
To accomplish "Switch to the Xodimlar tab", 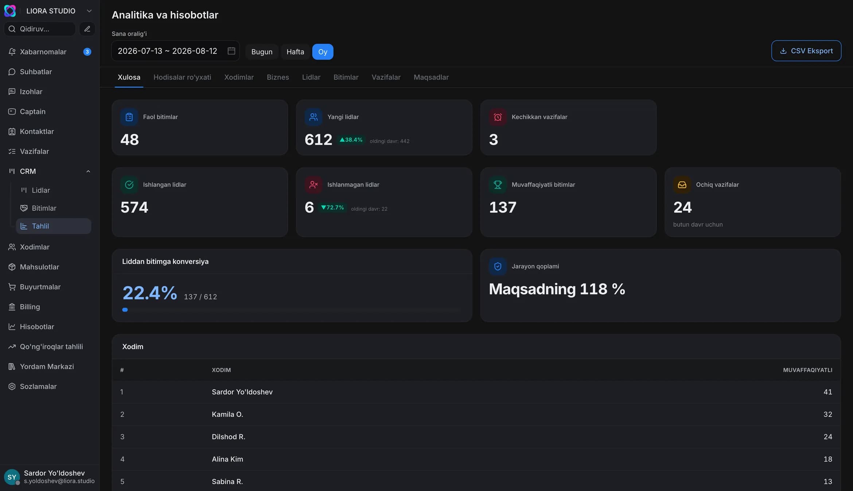I will click(239, 77).
